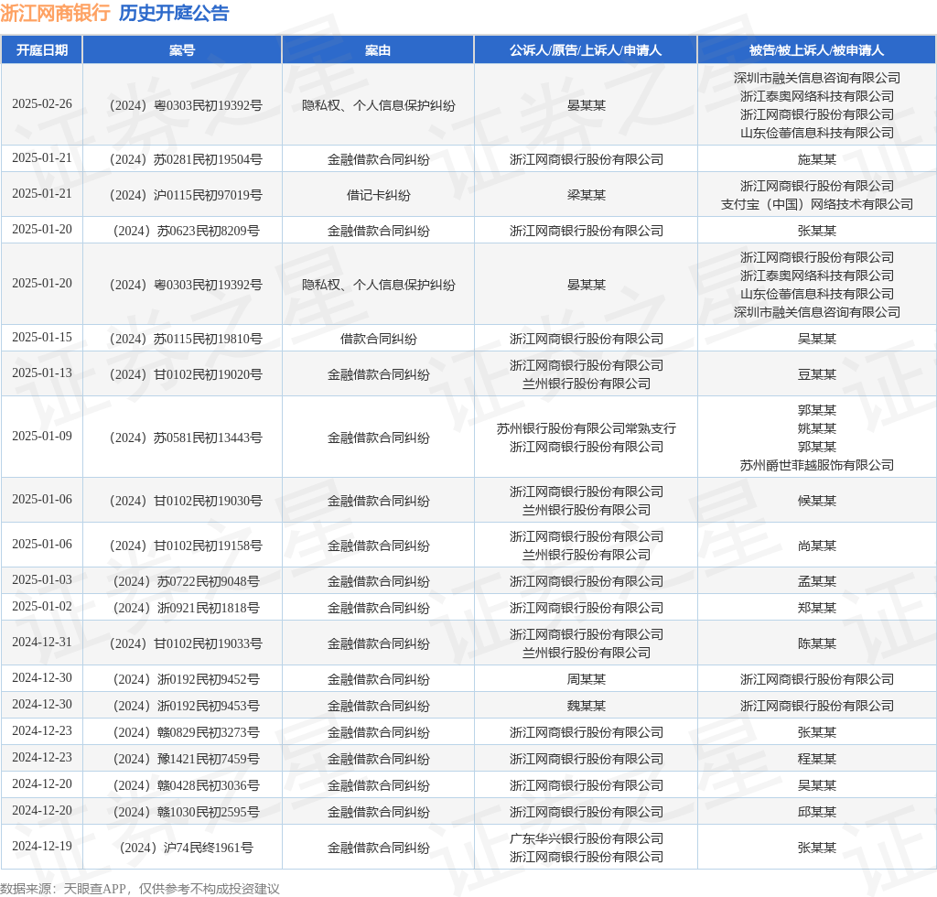Click the 案号 column header

pyautogui.click(x=182, y=50)
